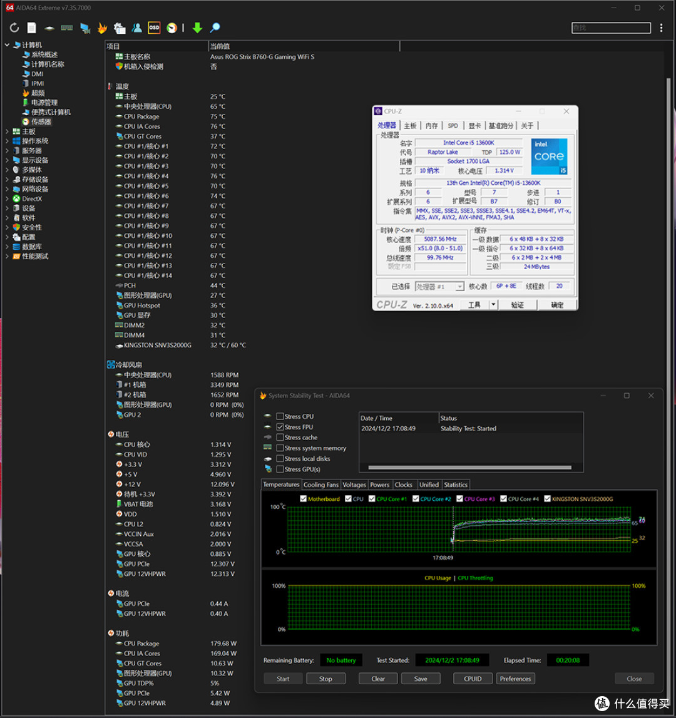This screenshot has height=718, width=676.
Task: Click the DirectX icon in tree
Action: pos(16,198)
